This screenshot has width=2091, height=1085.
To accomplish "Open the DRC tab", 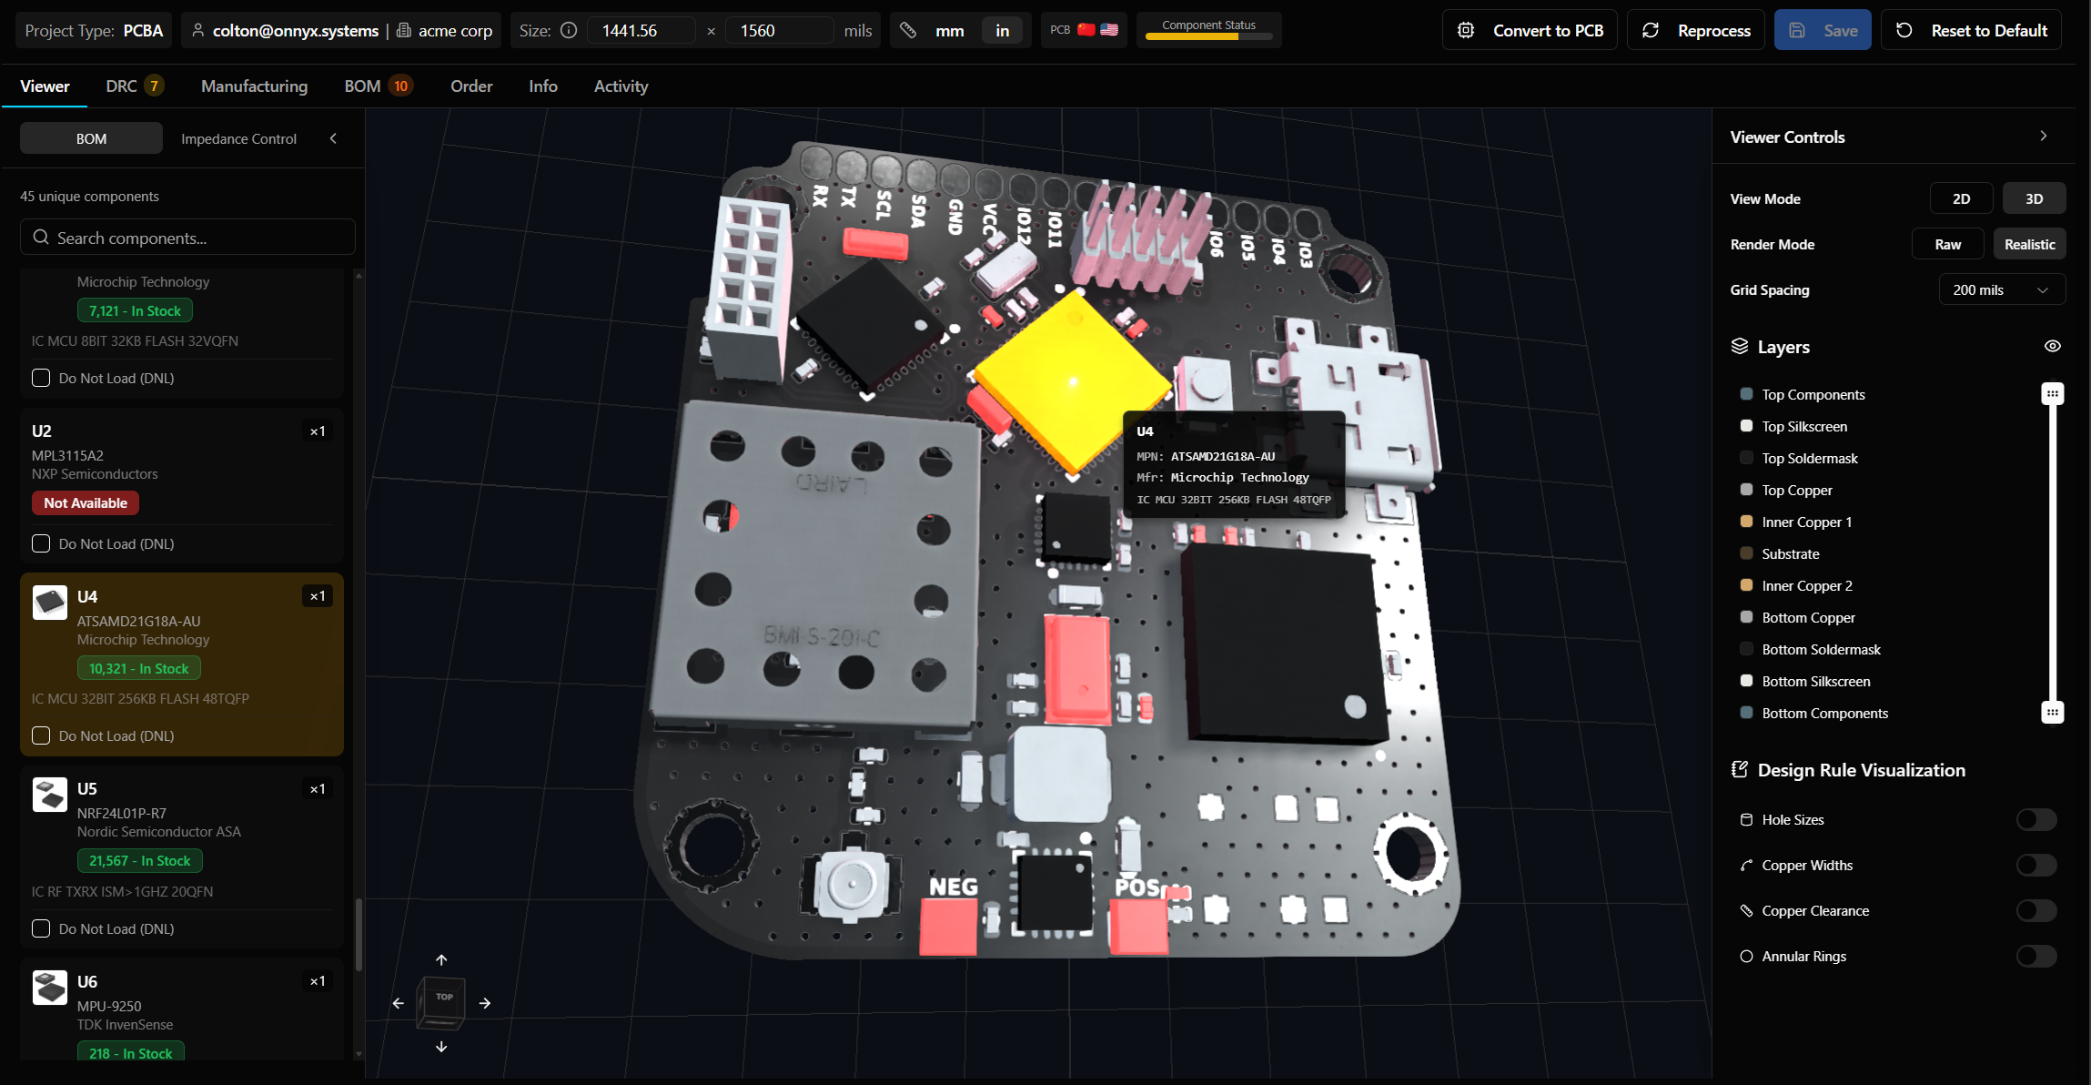I will pos(121,86).
